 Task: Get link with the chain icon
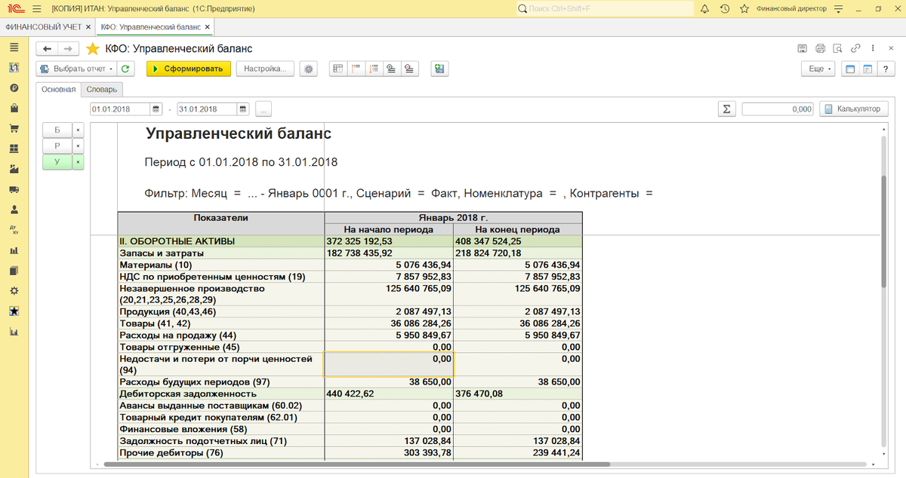pos(855,48)
